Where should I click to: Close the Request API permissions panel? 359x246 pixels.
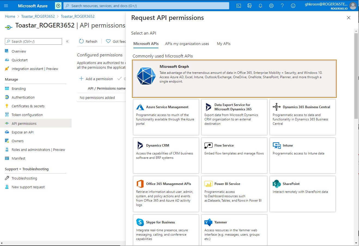point(348,18)
